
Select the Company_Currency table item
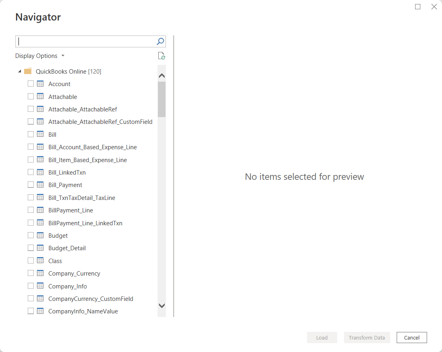pyautogui.click(x=74, y=274)
